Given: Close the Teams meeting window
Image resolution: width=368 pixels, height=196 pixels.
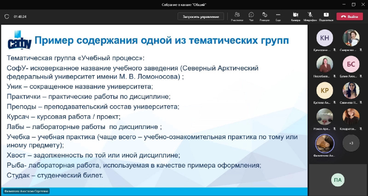Looking at the screenshot, I should point(363,5).
